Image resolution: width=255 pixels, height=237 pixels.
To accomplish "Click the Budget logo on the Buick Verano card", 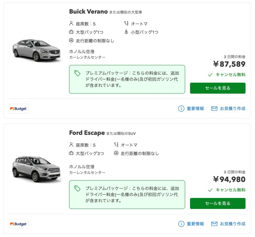I will pos(18,109).
